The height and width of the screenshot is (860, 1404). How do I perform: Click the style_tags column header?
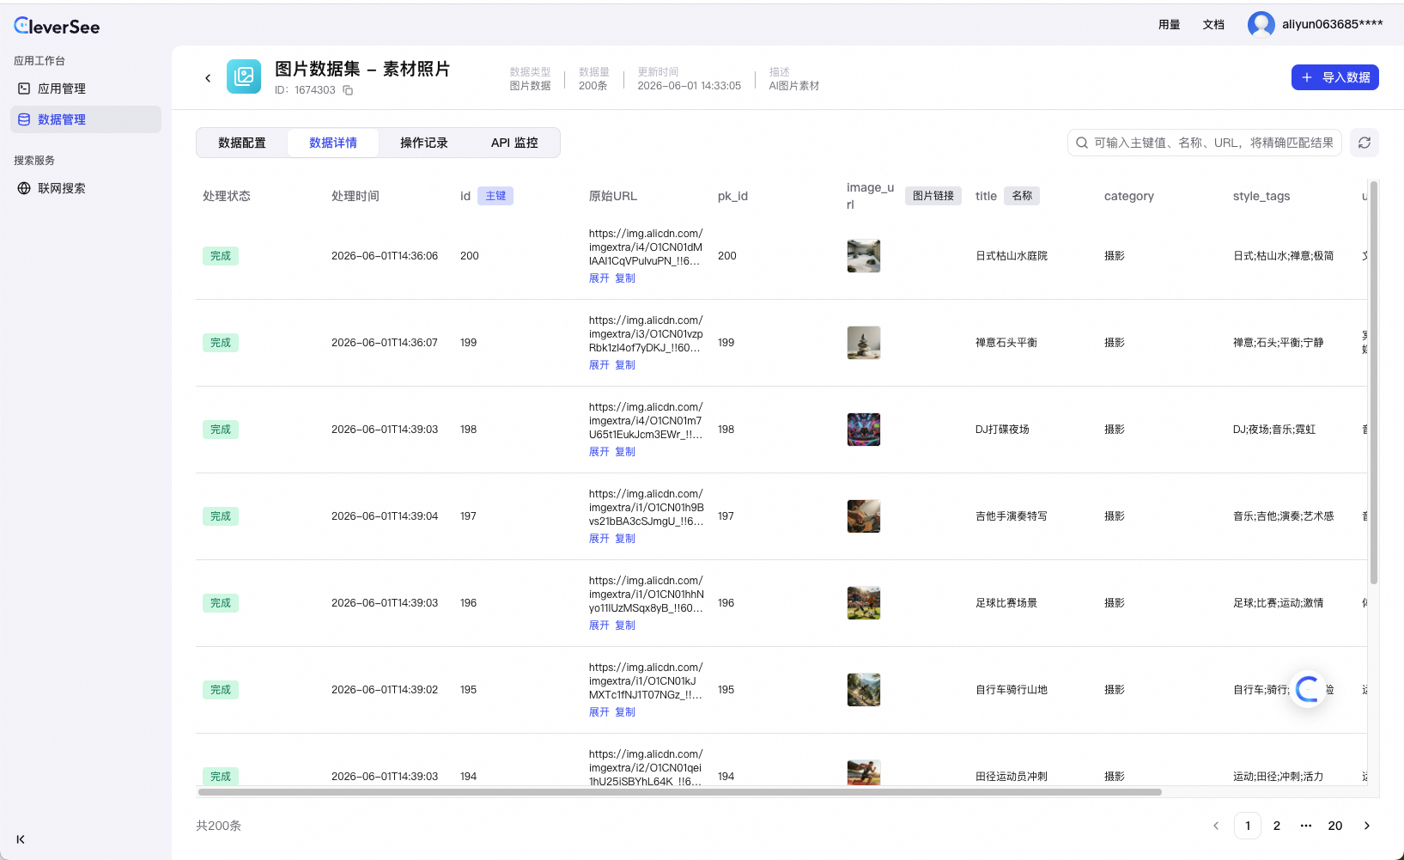tap(1261, 196)
